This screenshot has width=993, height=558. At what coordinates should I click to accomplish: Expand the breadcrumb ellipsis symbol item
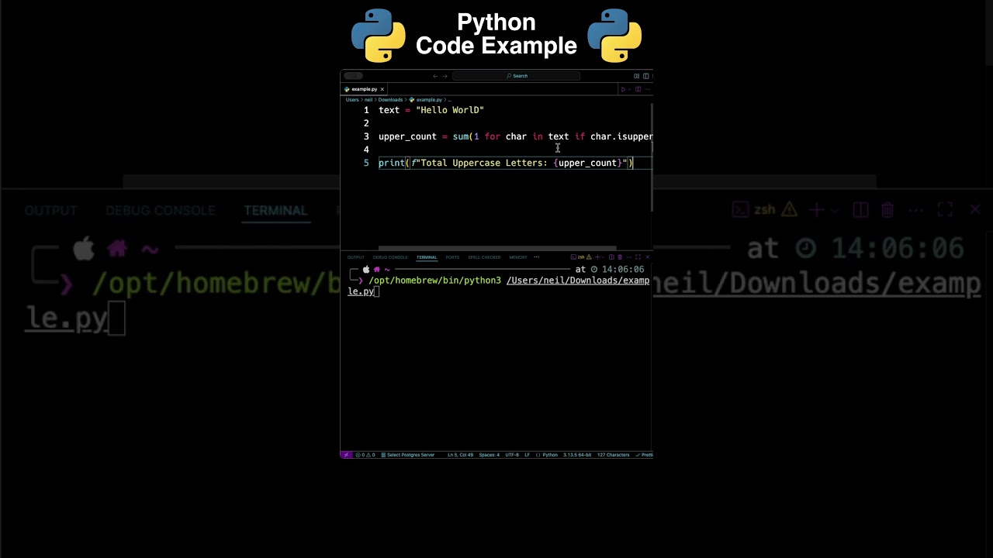[x=450, y=100]
